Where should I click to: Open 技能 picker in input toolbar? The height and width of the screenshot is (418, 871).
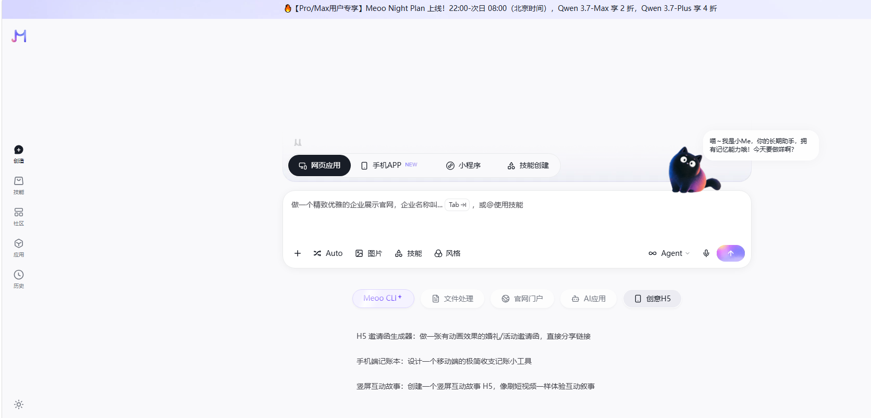[409, 253]
